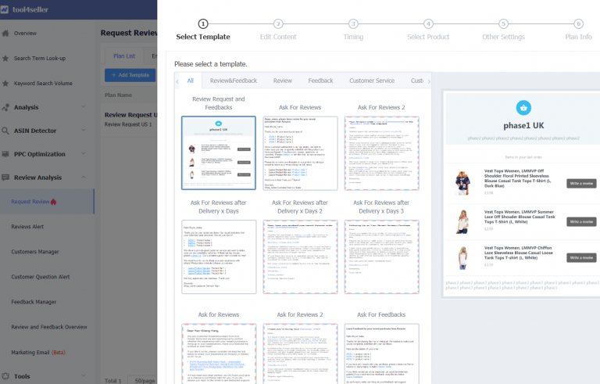Open the 50/page pagination dropdown
Viewport: 600px width, 384px height.
tap(142, 380)
